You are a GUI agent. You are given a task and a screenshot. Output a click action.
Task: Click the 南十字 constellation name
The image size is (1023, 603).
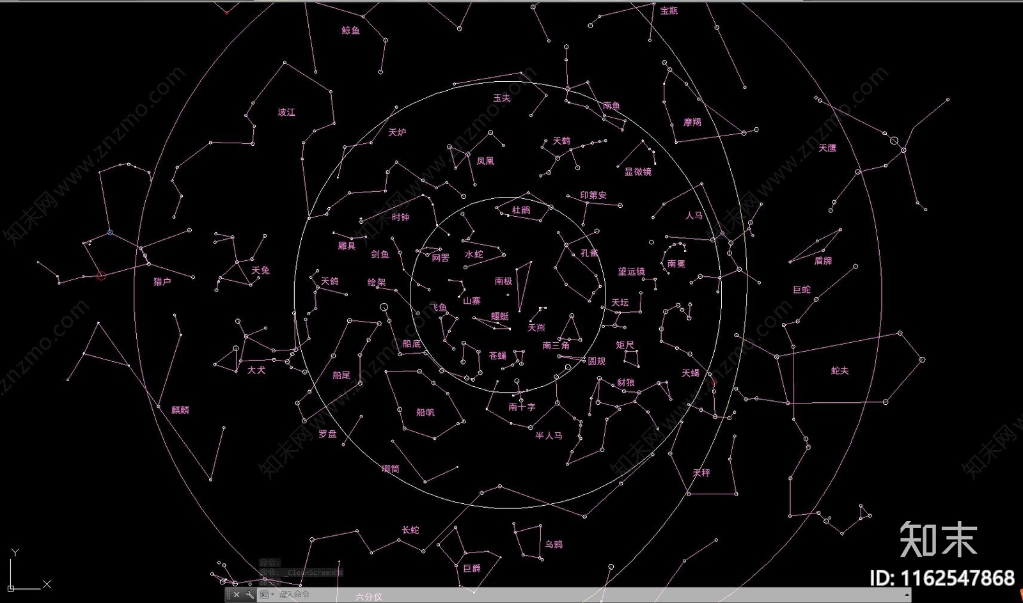(x=522, y=407)
